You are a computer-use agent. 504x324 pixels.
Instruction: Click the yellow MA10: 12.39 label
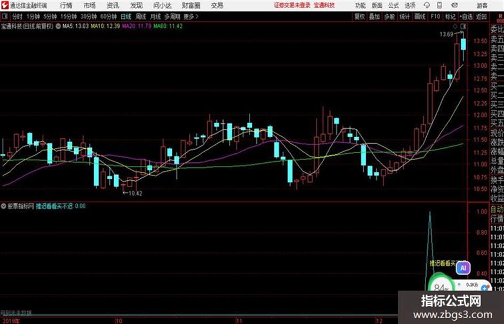pyautogui.click(x=105, y=26)
